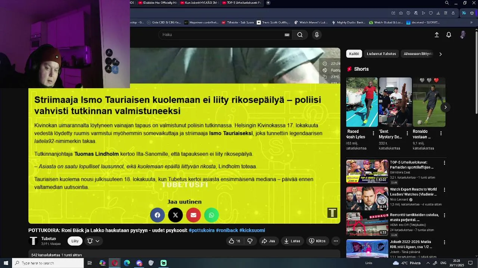Like the video with thumbs up
This screenshot has width=478, height=268.
pos(235,241)
